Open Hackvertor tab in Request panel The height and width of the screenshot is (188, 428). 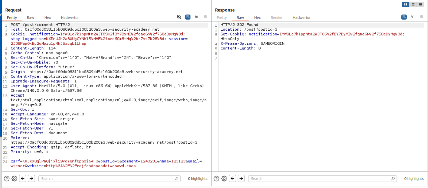coord(70,17)
